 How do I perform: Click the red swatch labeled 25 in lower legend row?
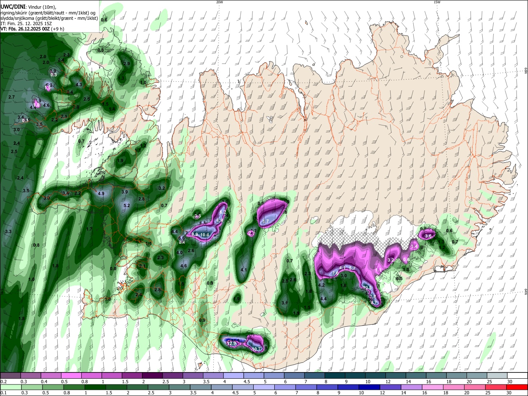click(x=495, y=387)
